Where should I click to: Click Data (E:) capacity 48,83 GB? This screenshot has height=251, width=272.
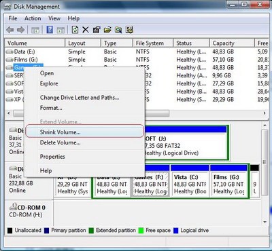(x=223, y=52)
